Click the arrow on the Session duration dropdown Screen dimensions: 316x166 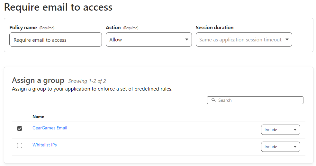[x=287, y=40]
